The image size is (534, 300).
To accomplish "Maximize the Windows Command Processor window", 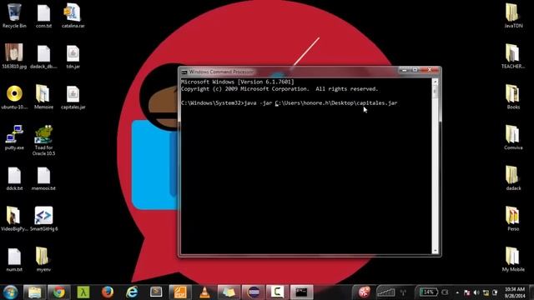I will click(416, 70).
